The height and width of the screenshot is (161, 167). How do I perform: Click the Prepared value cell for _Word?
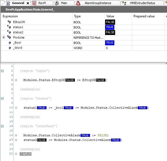click(148, 48)
